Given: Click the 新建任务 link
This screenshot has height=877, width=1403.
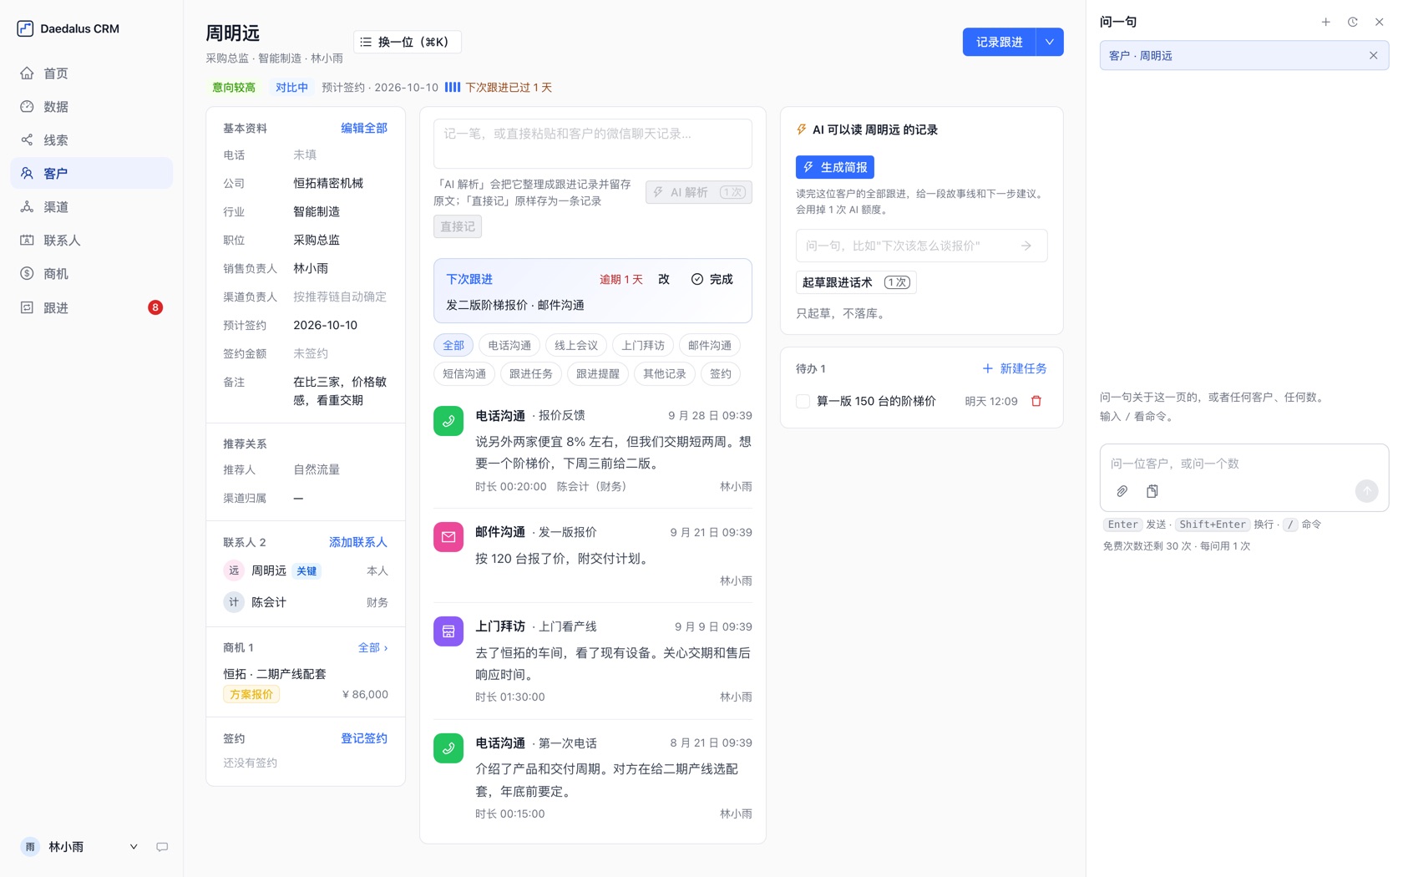Looking at the screenshot, I should pos(1014,368).
